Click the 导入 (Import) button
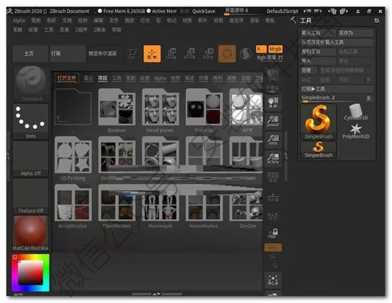Image resolution: width=392 pixels, height=303 pixels. point(318,61)
